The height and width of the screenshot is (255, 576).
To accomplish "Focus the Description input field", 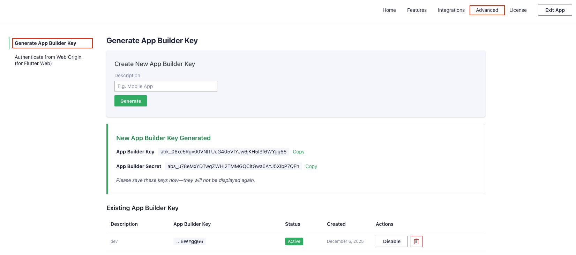I will tap(166, 86).
